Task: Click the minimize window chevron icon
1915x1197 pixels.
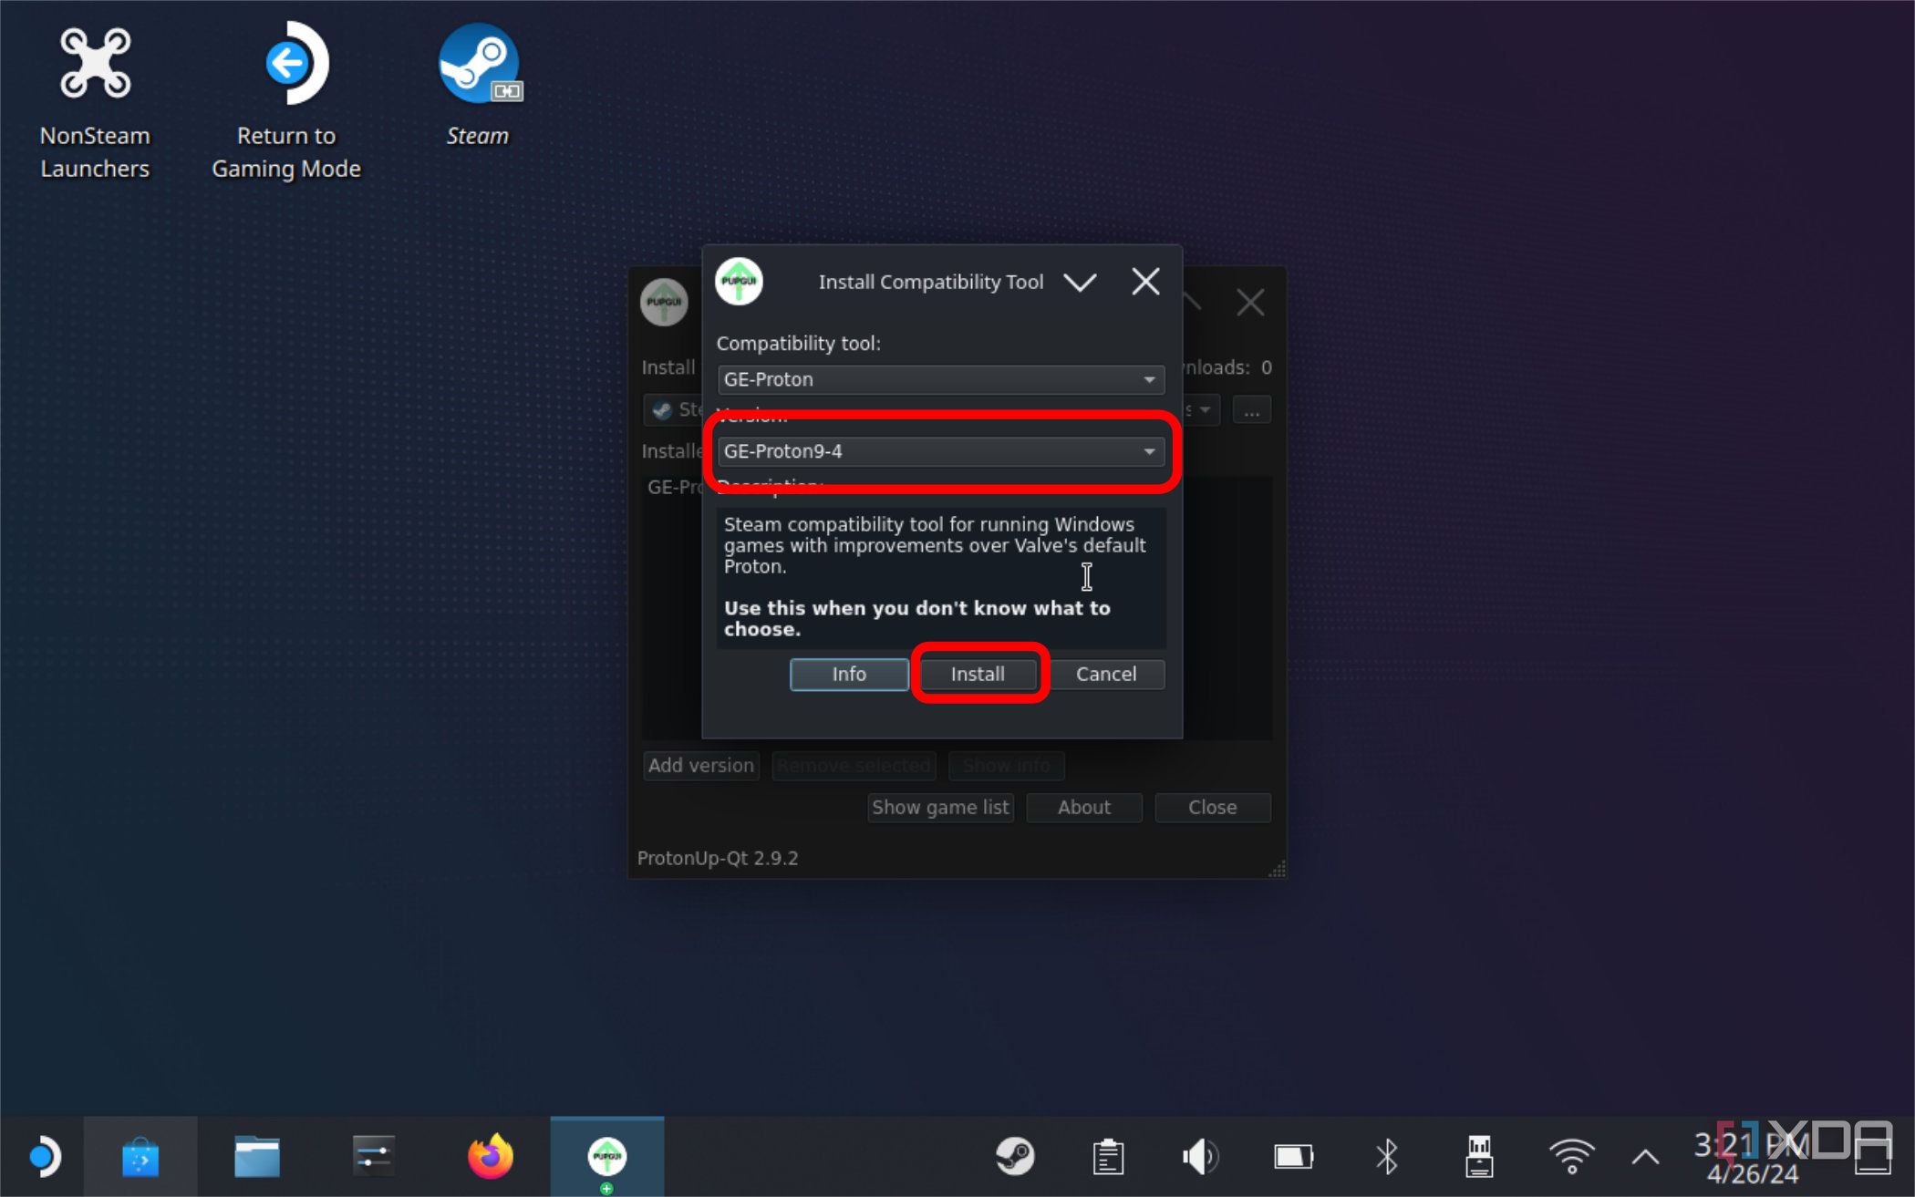Action: pos(1082,282)
